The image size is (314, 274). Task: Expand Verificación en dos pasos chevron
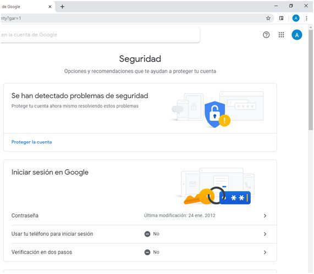[x=265, y=252]
